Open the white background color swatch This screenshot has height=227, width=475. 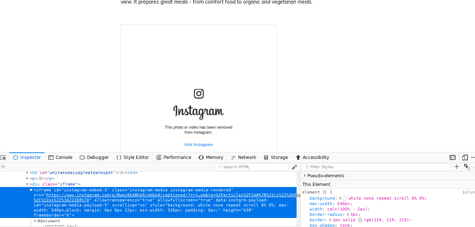345,198
